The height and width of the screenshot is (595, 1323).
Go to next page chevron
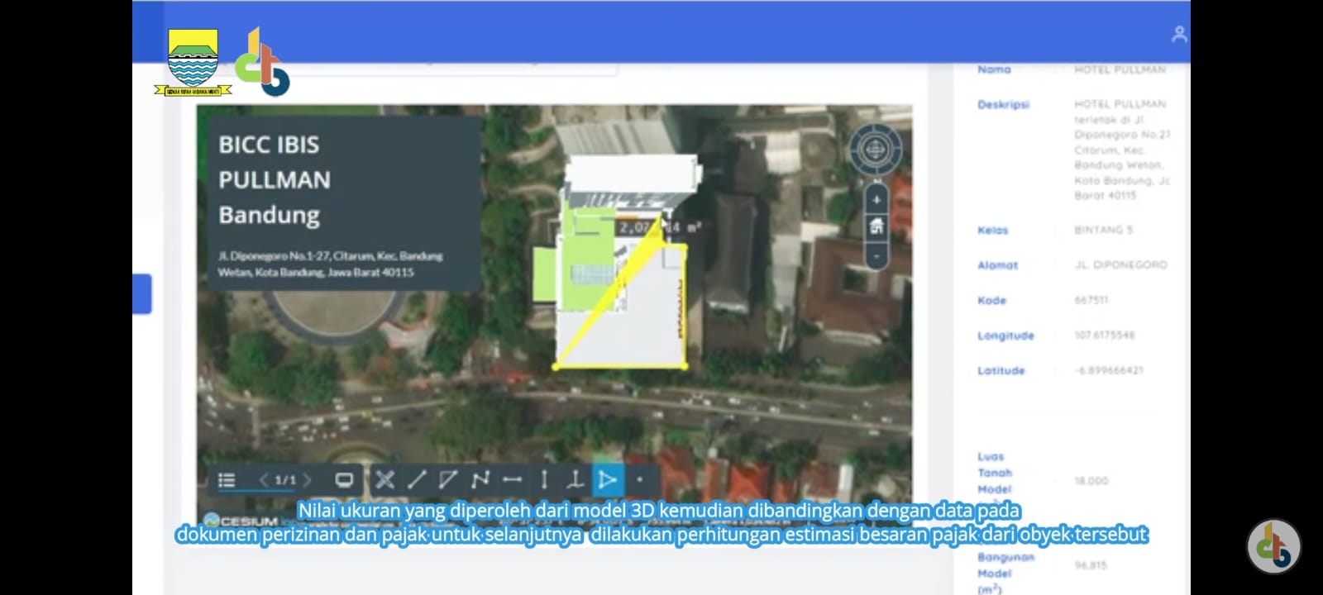coord(307,480)
